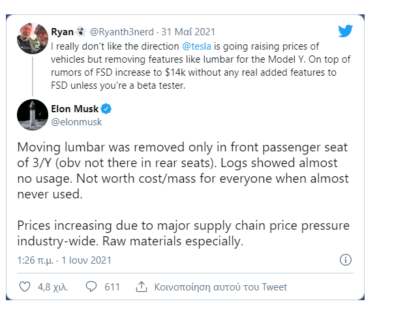
Task: Click the Elon Musk display name
Action: point(74,108)
